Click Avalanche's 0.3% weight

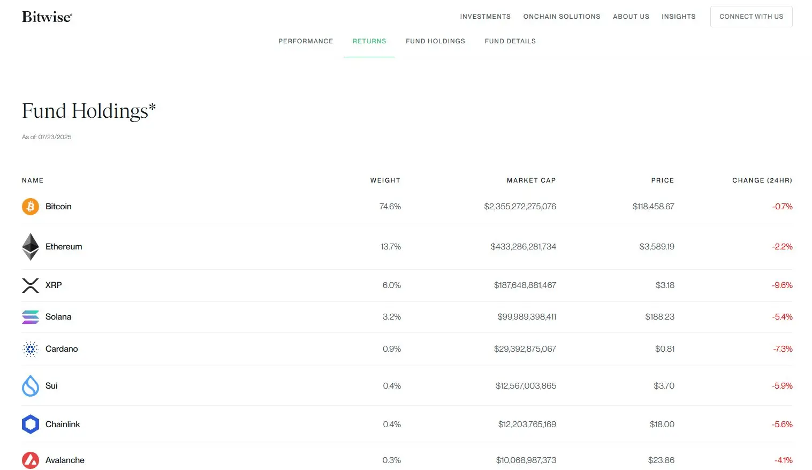coord(392,460)
